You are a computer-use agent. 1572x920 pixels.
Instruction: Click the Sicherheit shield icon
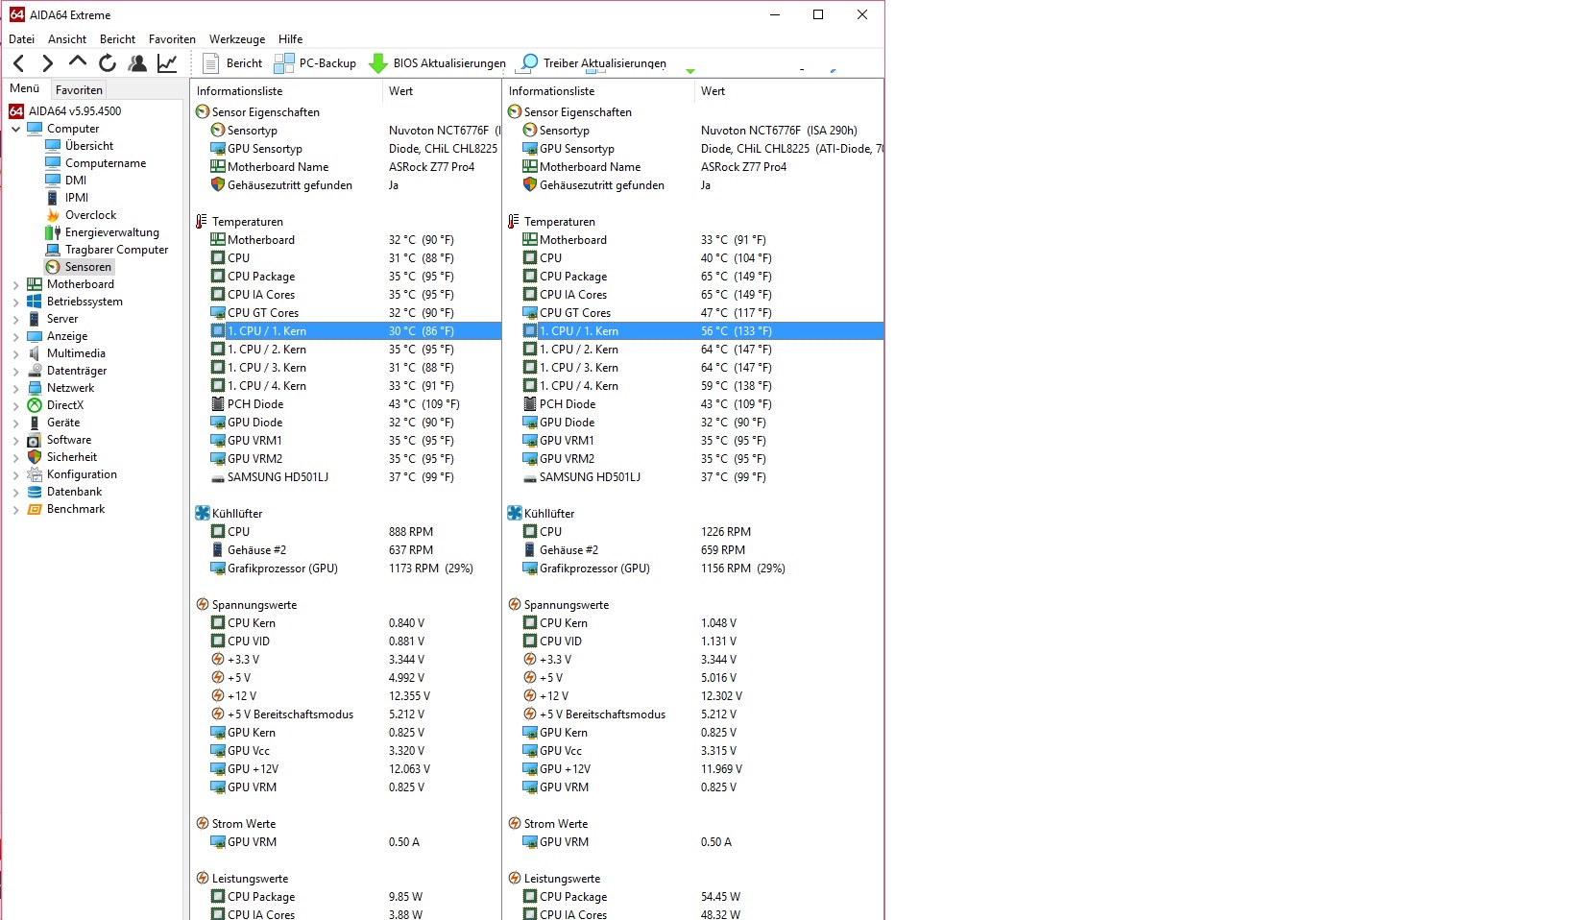(35, 457)
